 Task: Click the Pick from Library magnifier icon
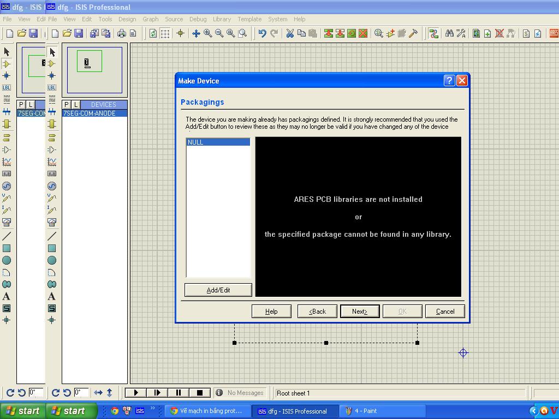pyautogui.click(x=379, y=33)
